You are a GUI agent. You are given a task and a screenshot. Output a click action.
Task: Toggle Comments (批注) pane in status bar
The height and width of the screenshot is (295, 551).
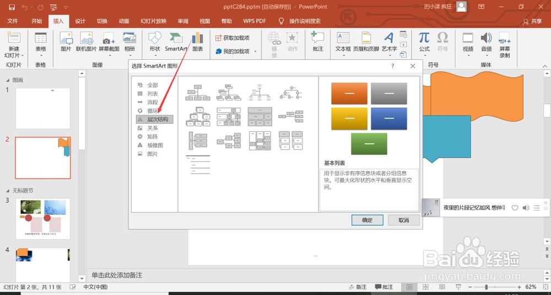click(384, 287)
